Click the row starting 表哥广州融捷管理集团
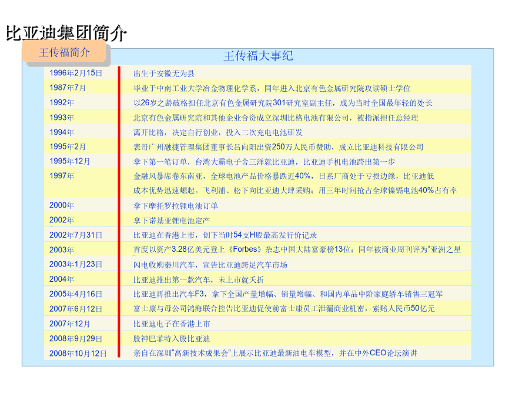This screenshot has height=397, width=529. (279, 147)
